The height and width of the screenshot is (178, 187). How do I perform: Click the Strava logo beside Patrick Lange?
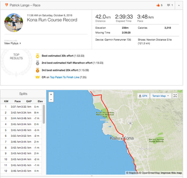(6, 5)
